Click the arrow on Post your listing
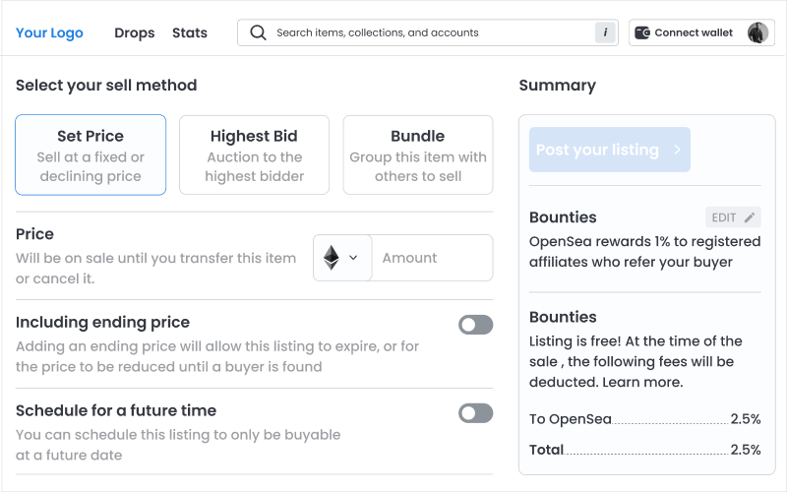Image resolution: width=787 pixels, height=492 pixels. point(677,150)
